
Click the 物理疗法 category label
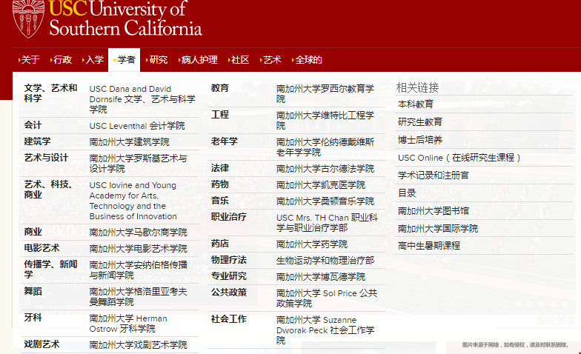pyautogui.click(x=228, y=259)
